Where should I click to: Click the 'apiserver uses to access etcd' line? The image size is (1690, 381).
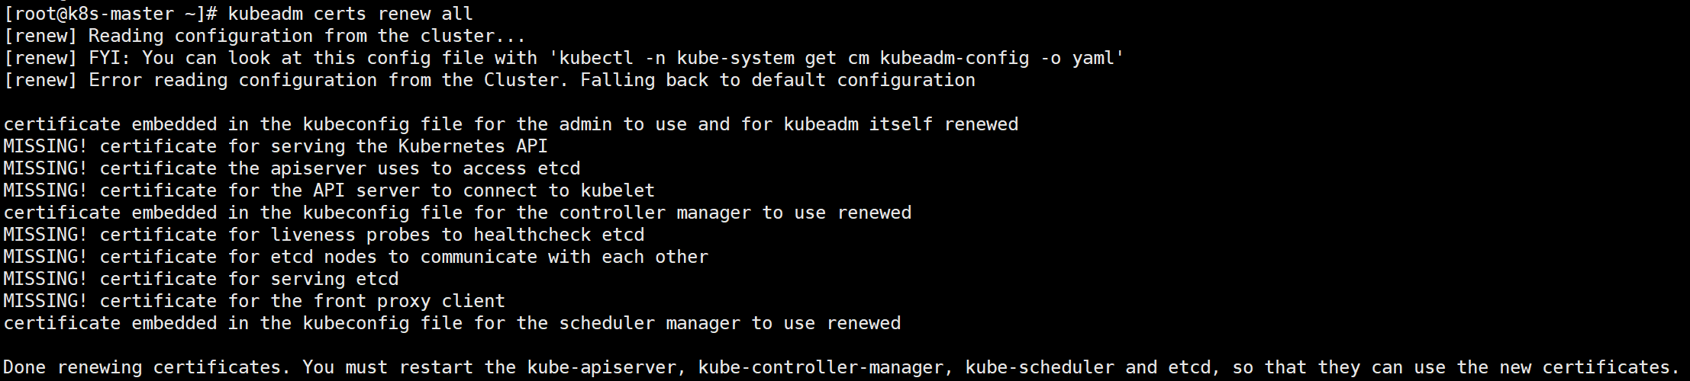point(292,168)
